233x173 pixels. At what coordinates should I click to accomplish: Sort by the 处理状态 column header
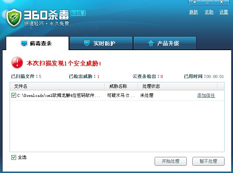coord(151,86)
